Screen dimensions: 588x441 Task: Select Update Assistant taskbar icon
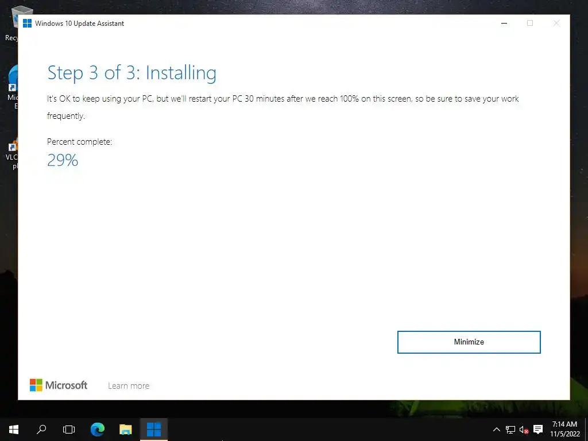[x=154, y=430]
